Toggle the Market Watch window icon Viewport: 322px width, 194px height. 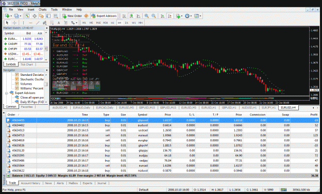[27, 16]
